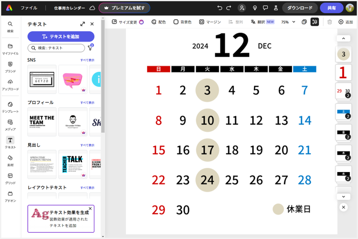The image size is (358, 239).
Task: Open ブランド panel in sidebar
Action: tap(11, 67)
